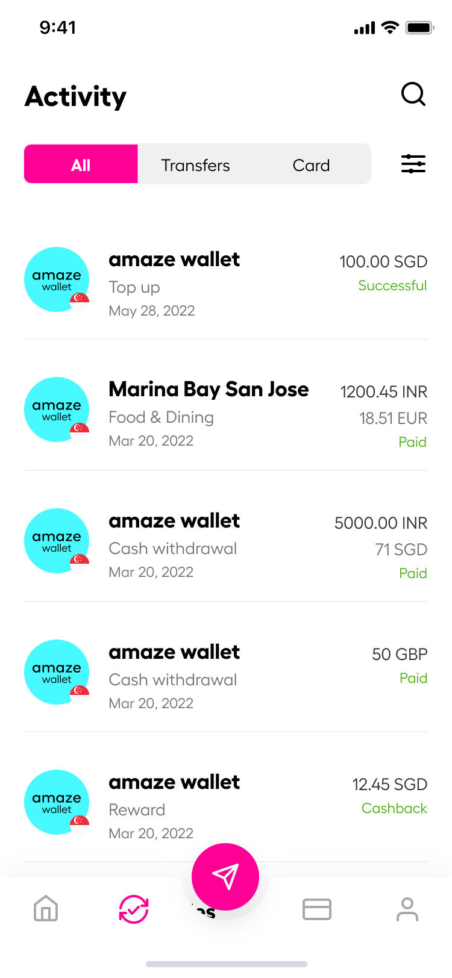Open the Reward cashback transaction

pos(226,807)
